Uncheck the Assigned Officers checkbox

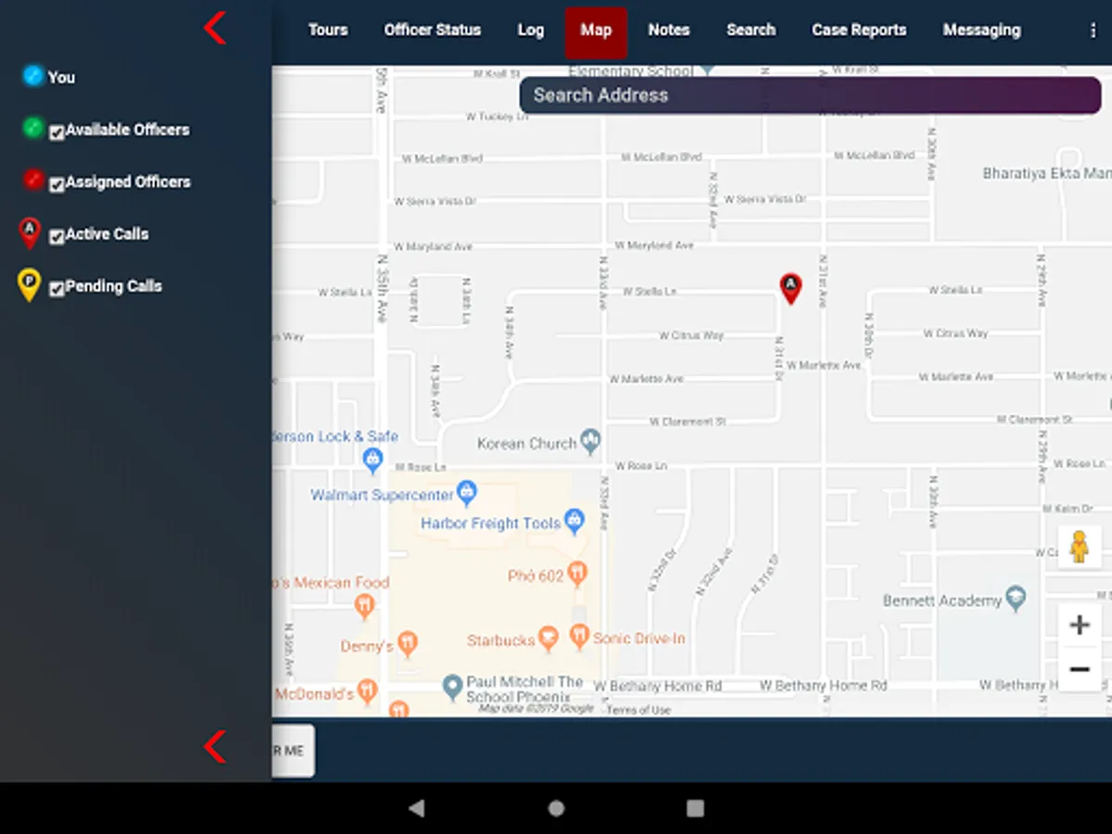[57, 184]
